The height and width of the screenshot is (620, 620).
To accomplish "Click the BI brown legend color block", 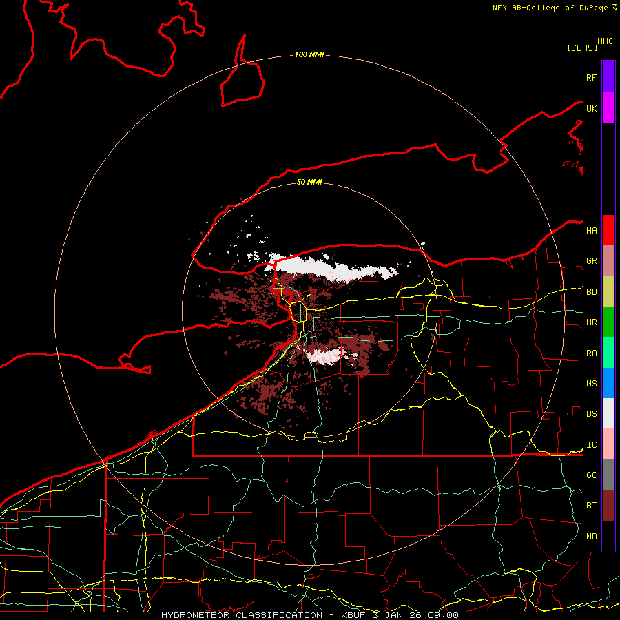I will click(x=608, y=506).
